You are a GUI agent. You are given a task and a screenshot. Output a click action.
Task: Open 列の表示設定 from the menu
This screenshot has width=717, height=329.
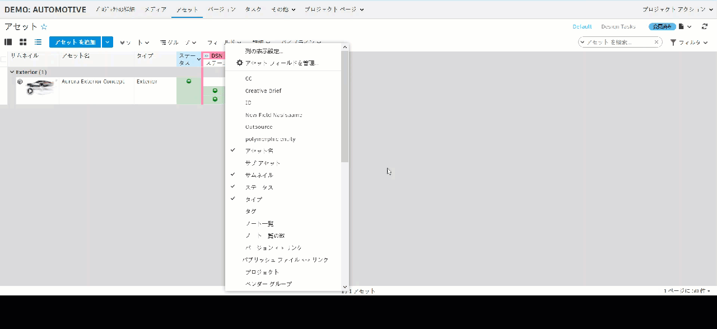263,50
